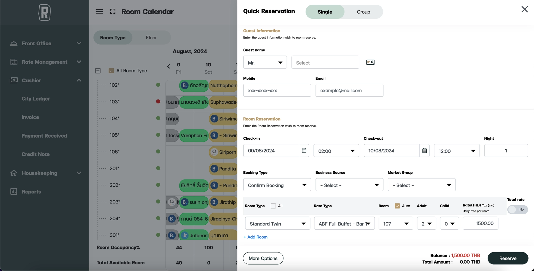Viewport: 534px width, 271px height.
Task: Click the Add Room link
Action: [x=256, y=237]
